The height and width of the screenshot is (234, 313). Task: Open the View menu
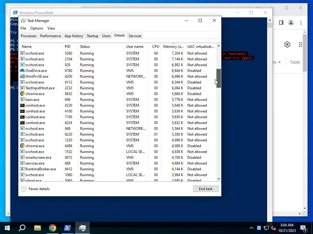(51, 28)
